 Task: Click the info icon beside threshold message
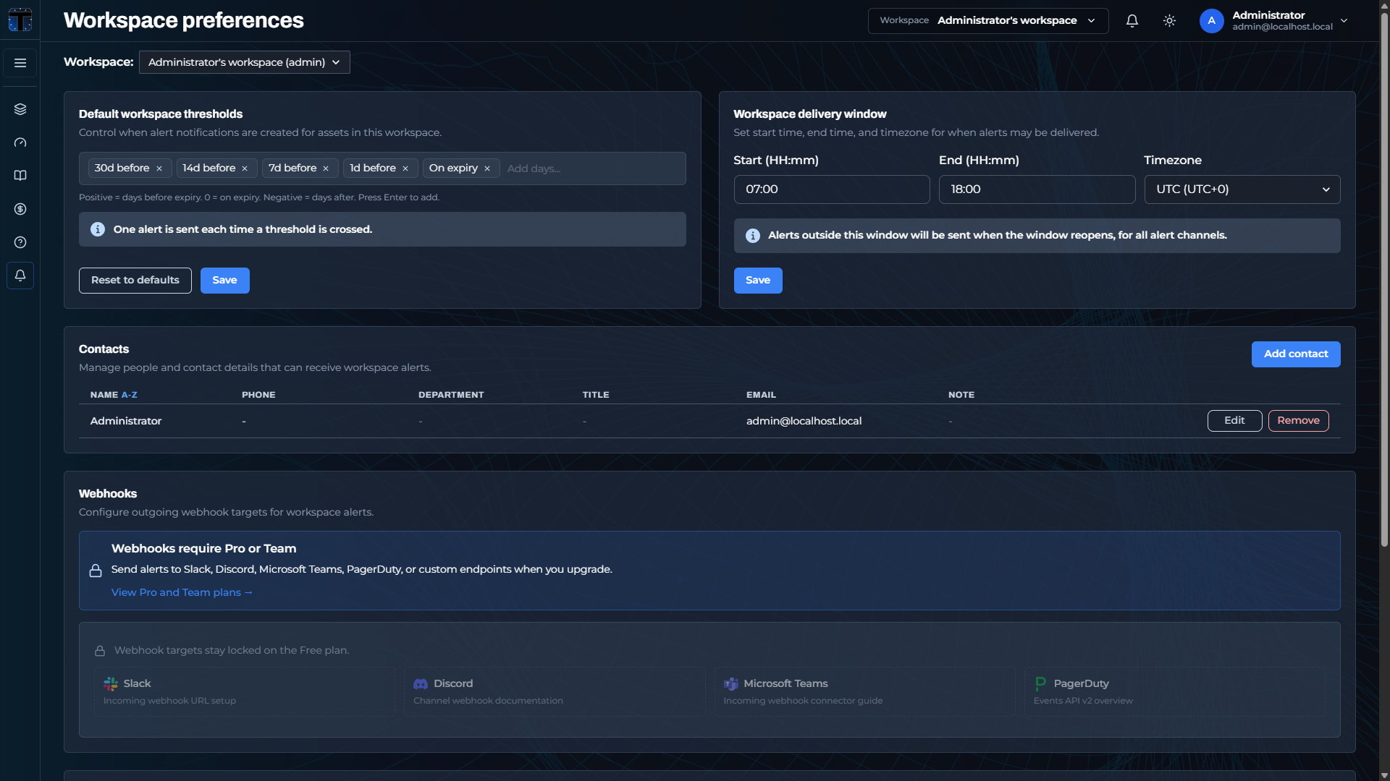[98, 229]
